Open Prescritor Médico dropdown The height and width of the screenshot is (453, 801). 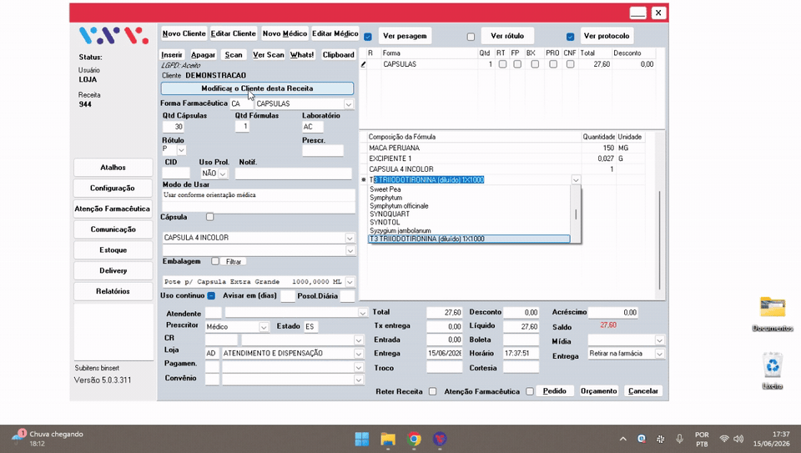point(264,327)
